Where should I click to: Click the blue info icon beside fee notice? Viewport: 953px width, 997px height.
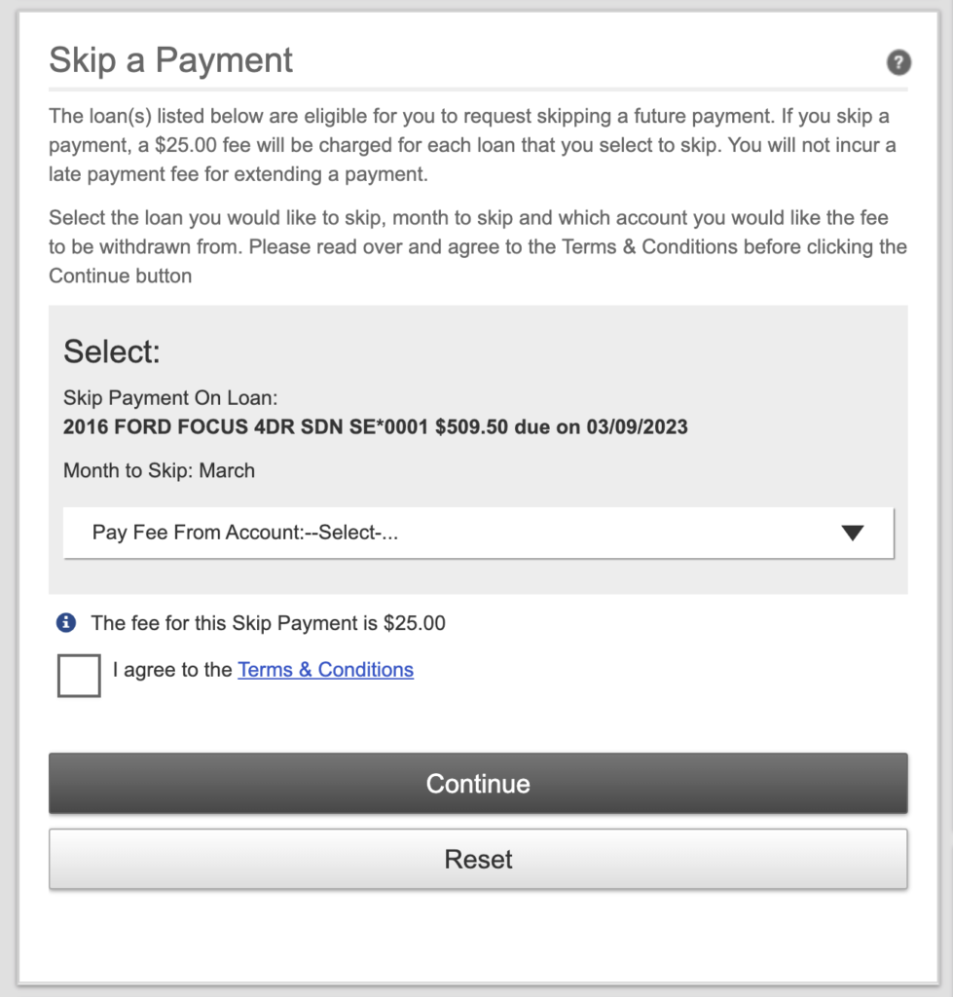[x=66, y=622]
